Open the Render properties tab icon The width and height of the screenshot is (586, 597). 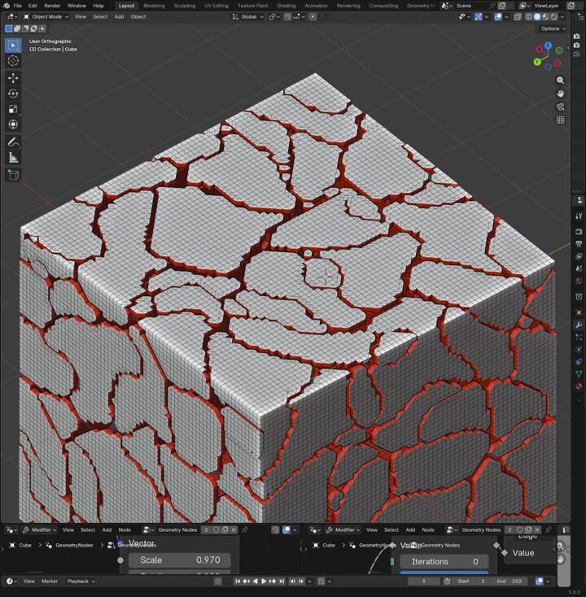point(579,232)
